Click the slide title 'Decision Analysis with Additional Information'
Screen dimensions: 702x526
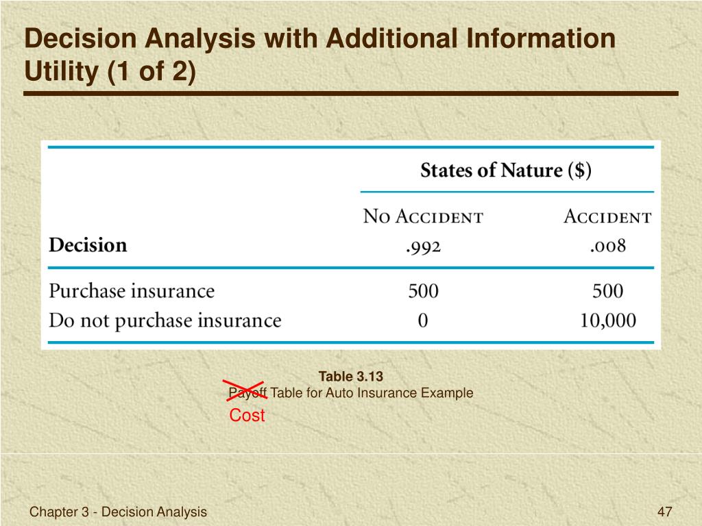pyautogui.click(x=319, y=38)
